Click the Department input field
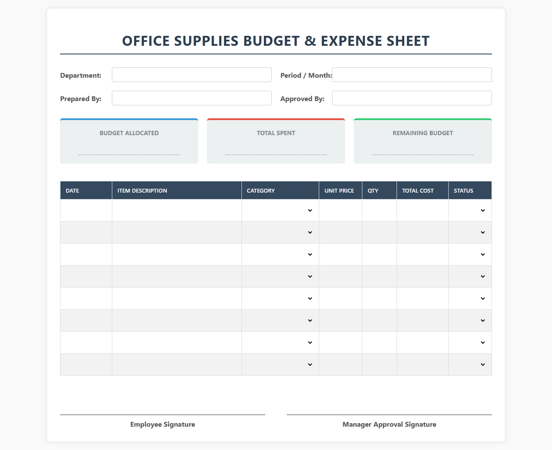Image resolution: width=552 pixels, height=450 pixels. pos(192,75)
